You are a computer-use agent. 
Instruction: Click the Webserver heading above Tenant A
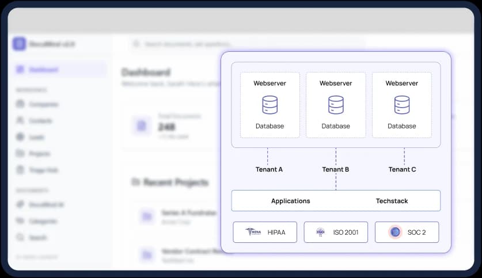click(x=270, y=83)
